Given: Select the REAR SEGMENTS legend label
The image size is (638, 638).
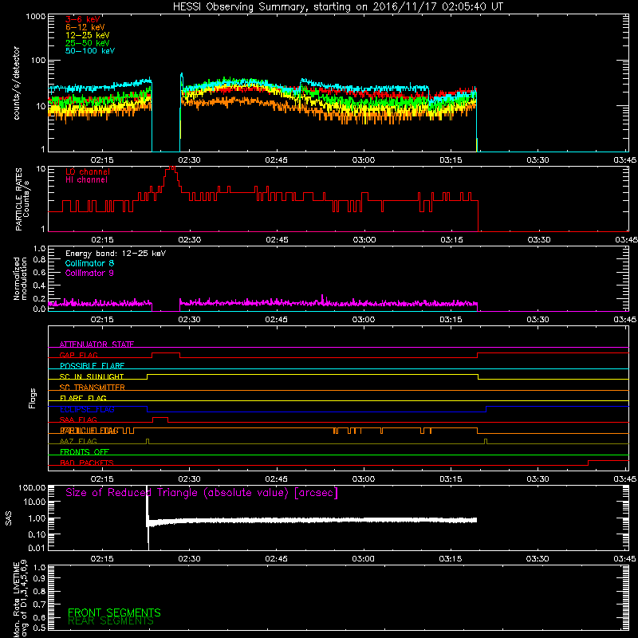Looking at the screenshot, I should 111,621.
